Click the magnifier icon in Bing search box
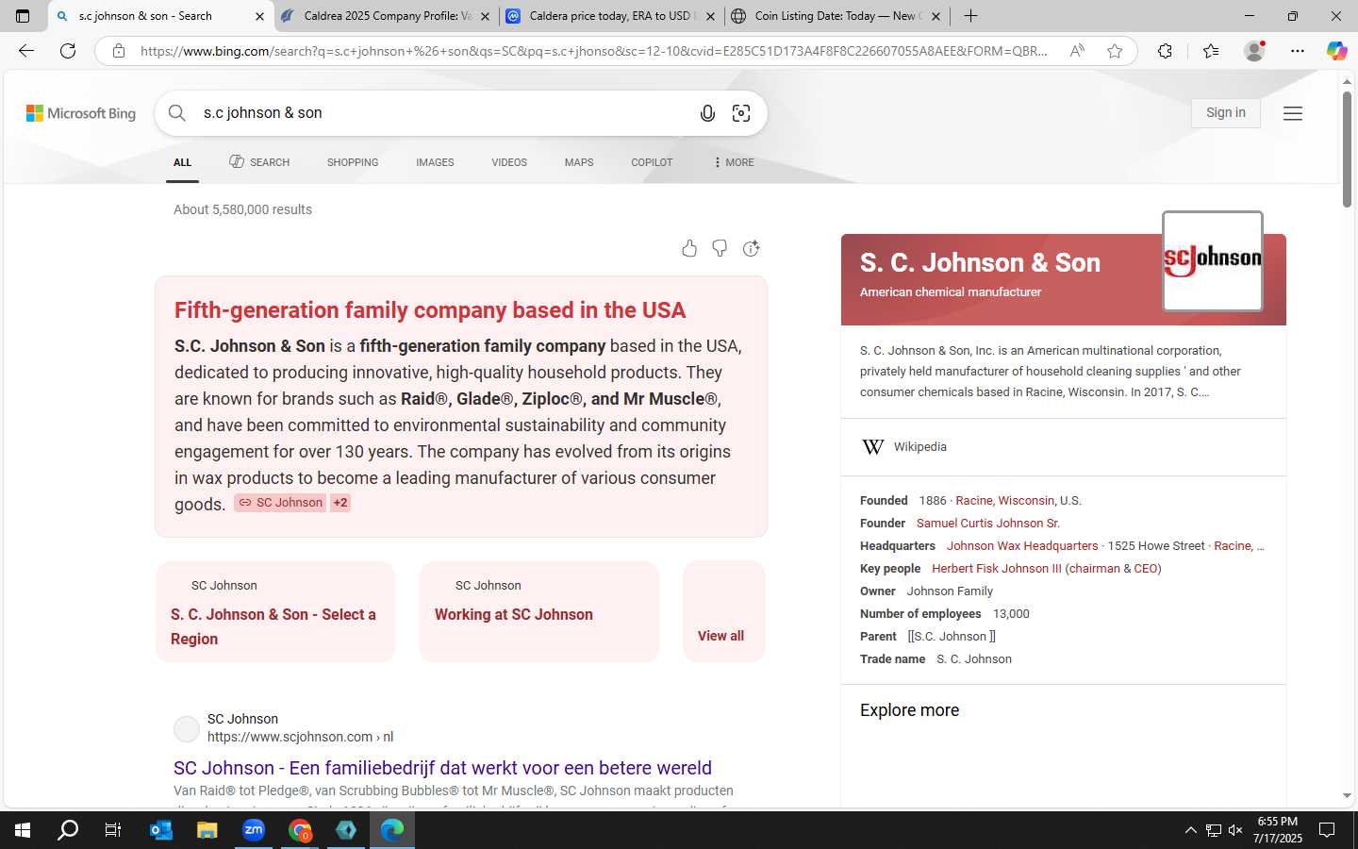 tap(177, 113)
